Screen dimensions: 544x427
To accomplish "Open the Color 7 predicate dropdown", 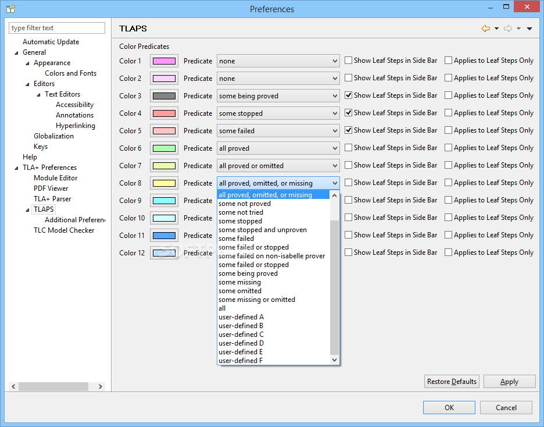I will (x=278, y=166).
